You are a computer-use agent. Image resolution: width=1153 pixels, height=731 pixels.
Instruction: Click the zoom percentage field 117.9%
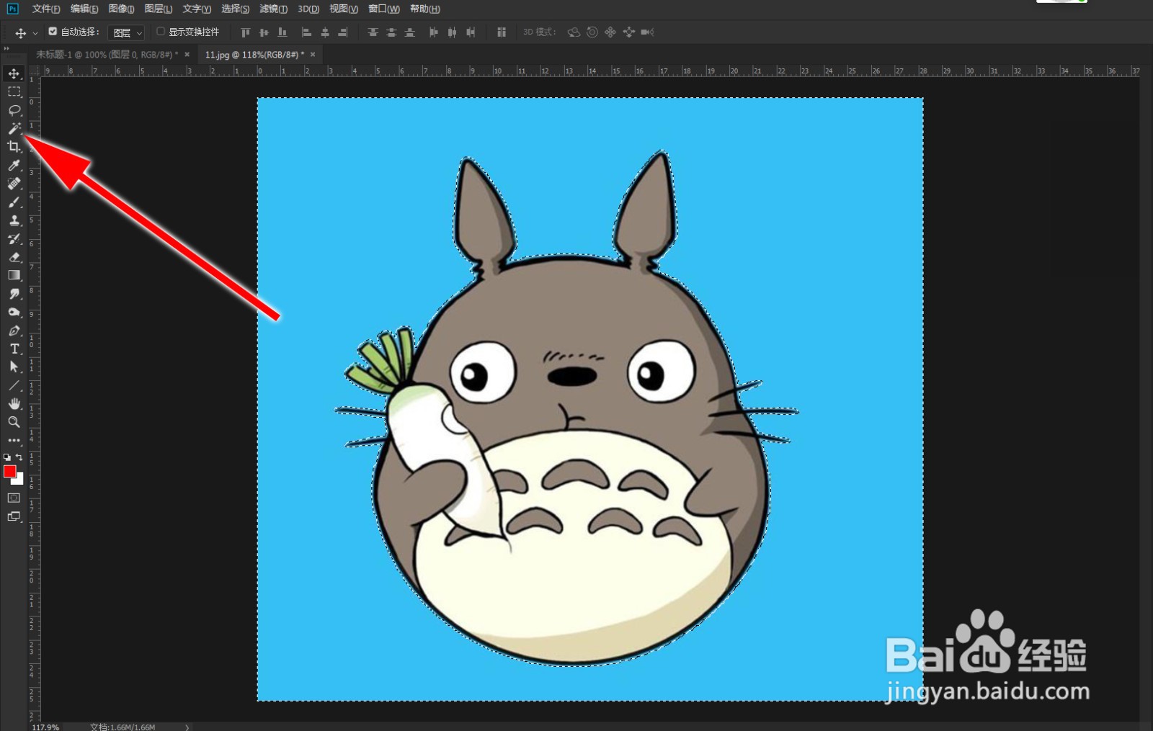coord(45,727)
